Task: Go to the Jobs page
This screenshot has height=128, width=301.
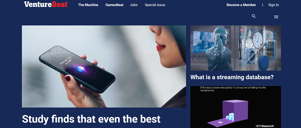Action: tap(134, 5)
